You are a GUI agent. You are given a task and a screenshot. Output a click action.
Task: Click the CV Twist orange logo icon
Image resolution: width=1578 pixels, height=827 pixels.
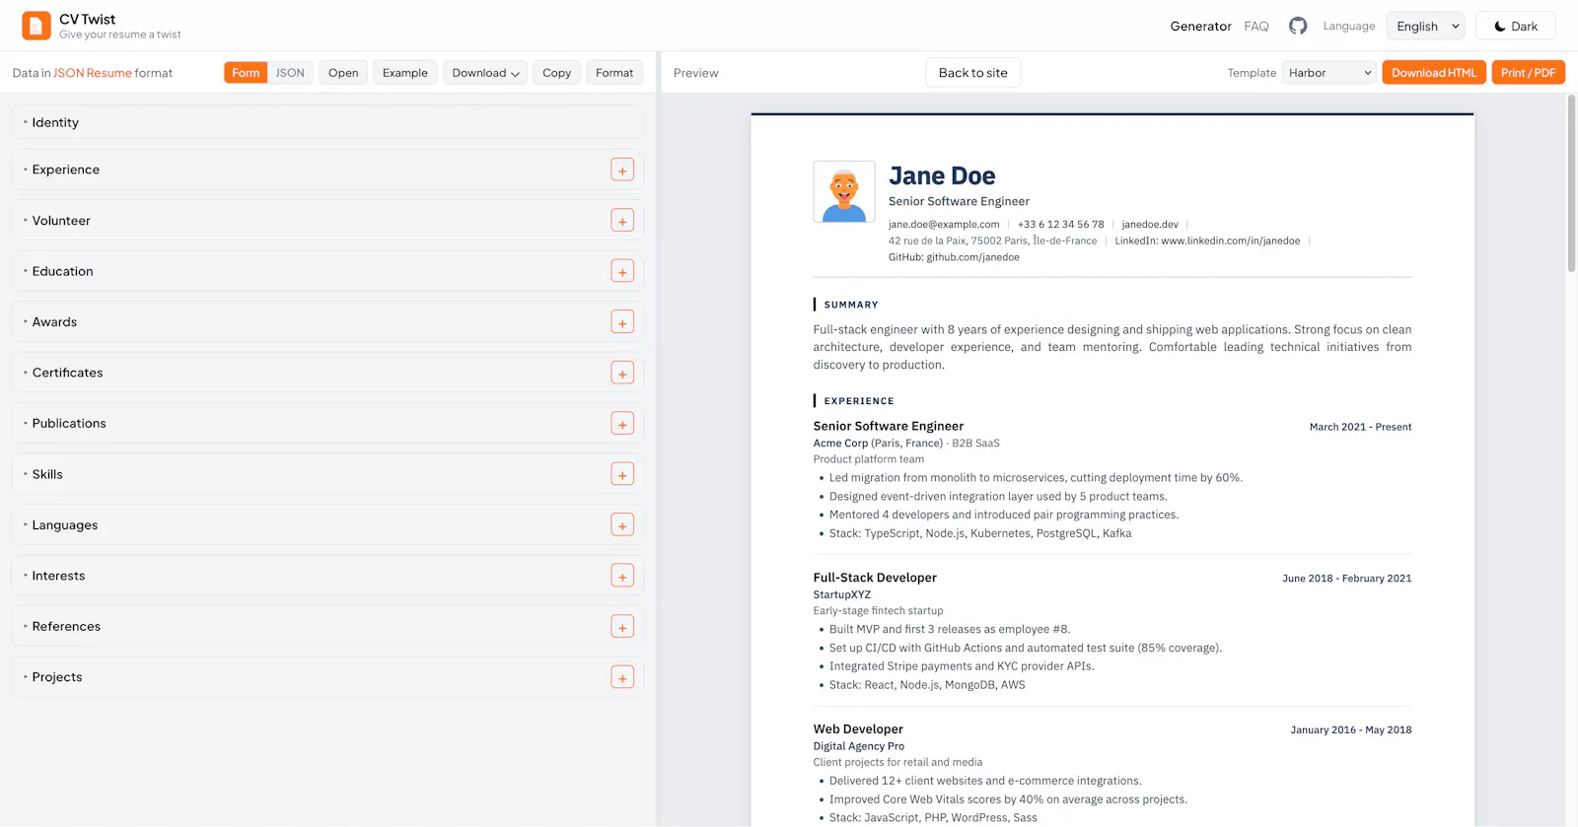(36, 26)
